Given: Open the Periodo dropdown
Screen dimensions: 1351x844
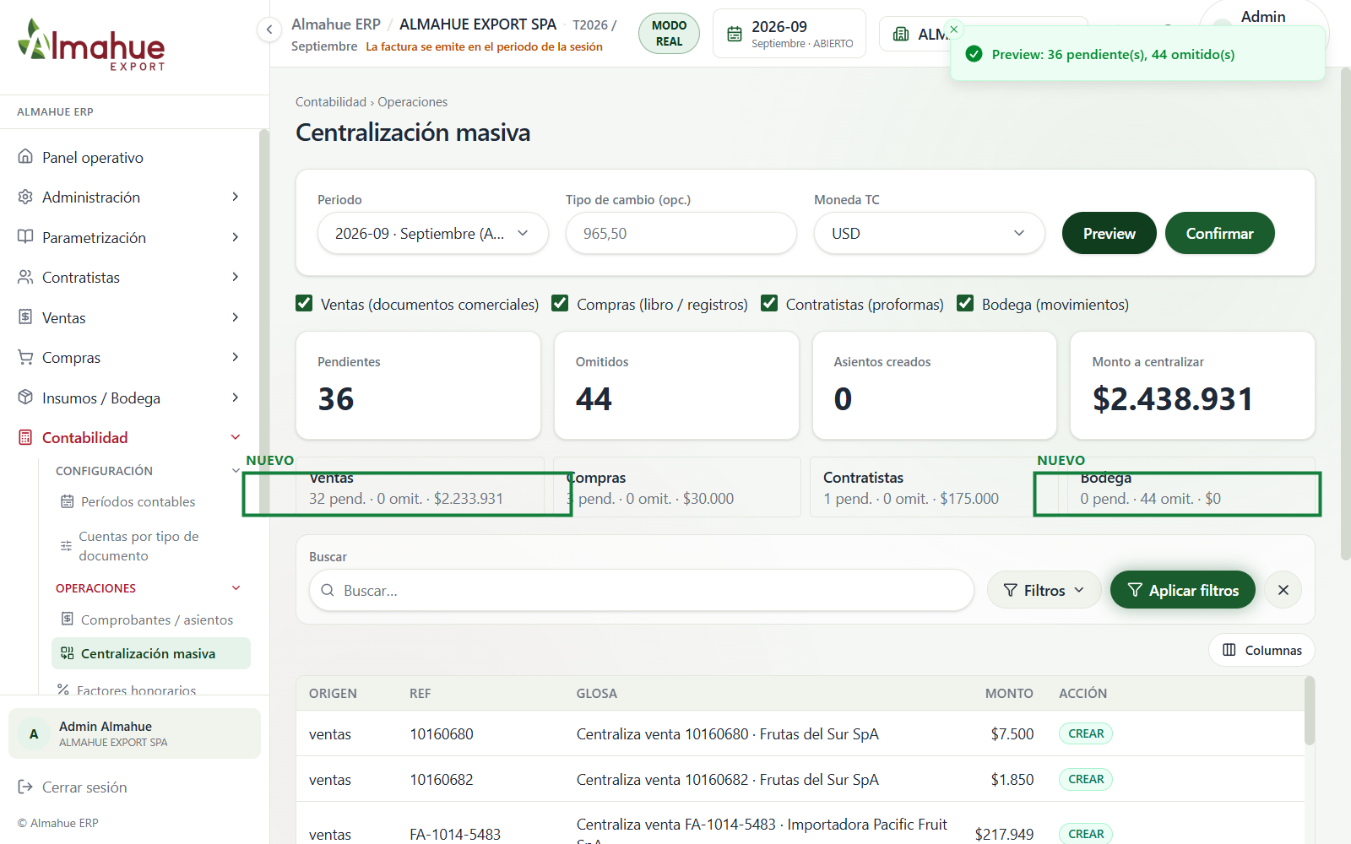Looking at the screenshot, I should (433, 233).
